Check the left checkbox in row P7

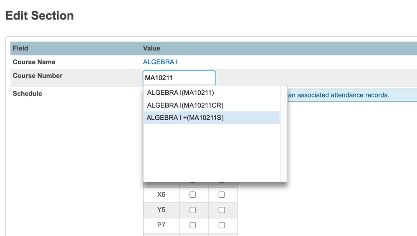pos(192,225)
